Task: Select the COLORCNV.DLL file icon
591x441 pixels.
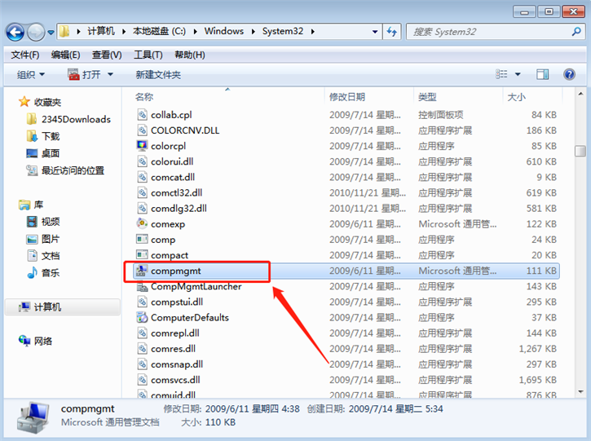Action: pyautogui.click(x=142, y=130)
